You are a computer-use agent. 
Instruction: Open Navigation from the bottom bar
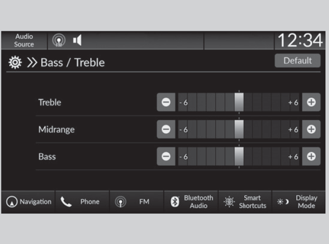tap(28, 202)
